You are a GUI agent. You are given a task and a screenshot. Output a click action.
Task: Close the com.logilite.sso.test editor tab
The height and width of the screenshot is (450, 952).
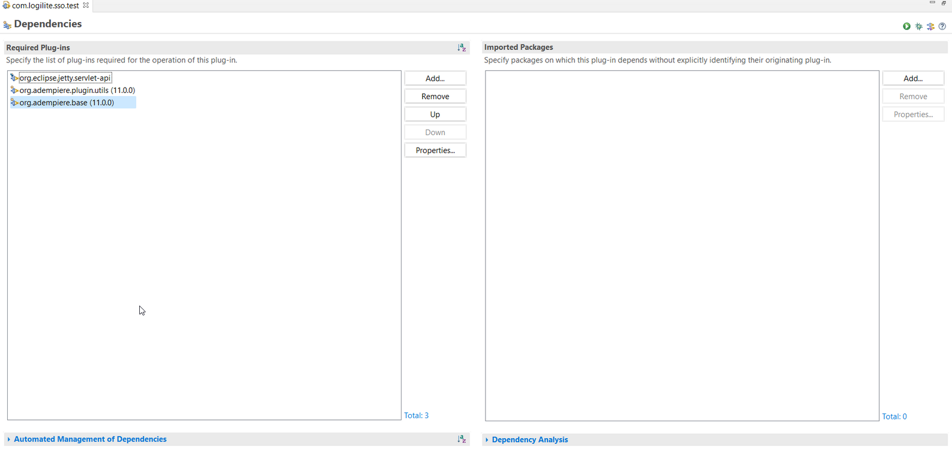86,5
